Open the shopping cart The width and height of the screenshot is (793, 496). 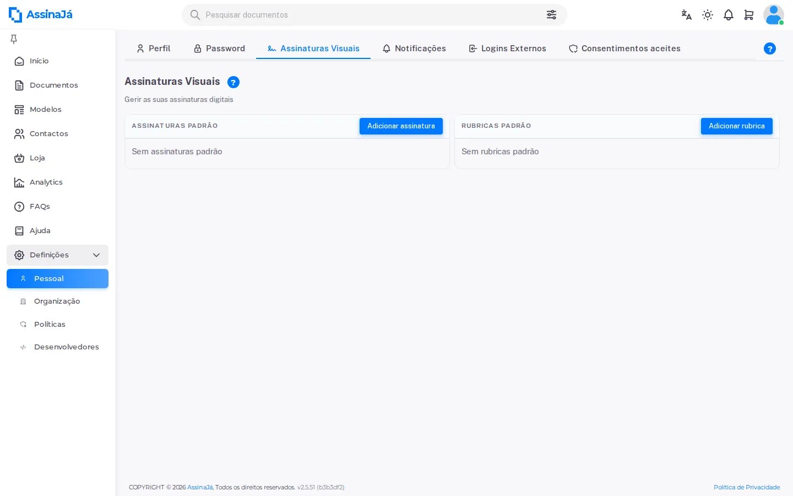[x=749, y=15]
